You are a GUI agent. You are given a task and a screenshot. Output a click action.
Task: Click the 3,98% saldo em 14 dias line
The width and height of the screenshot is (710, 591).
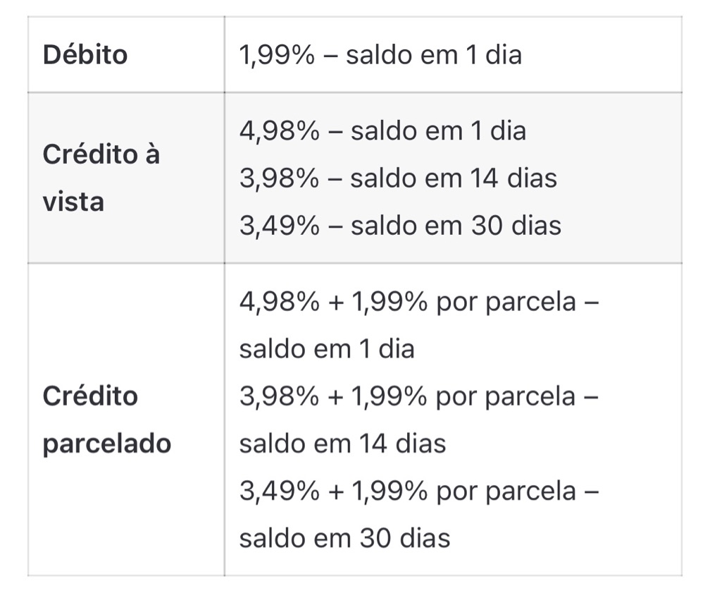398,178
